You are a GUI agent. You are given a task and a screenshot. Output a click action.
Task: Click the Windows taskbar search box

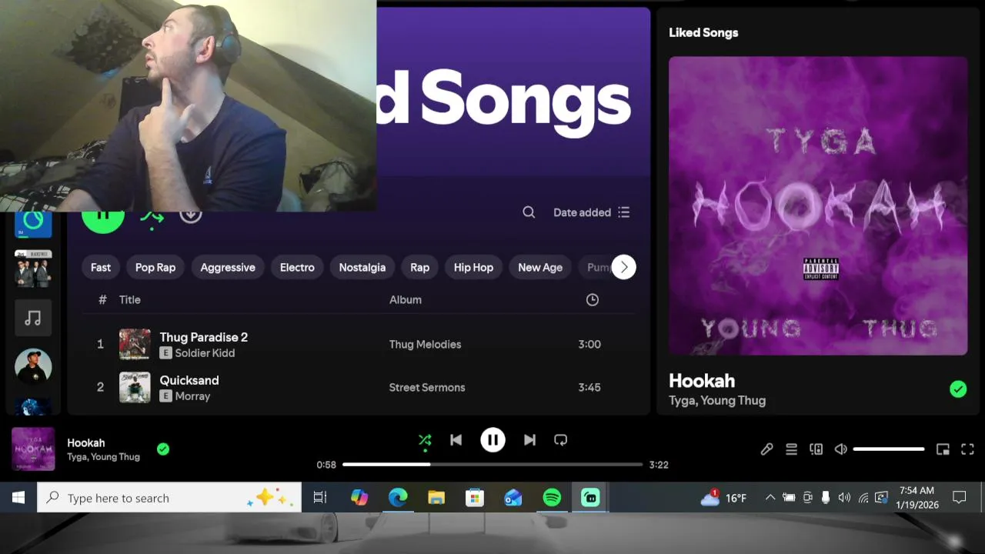169,498
